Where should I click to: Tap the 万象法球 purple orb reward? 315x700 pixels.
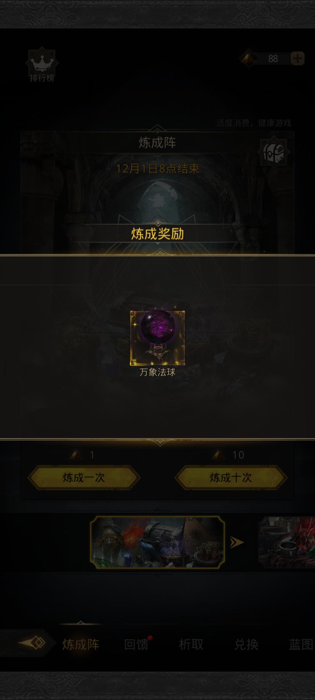coord(157,338)
